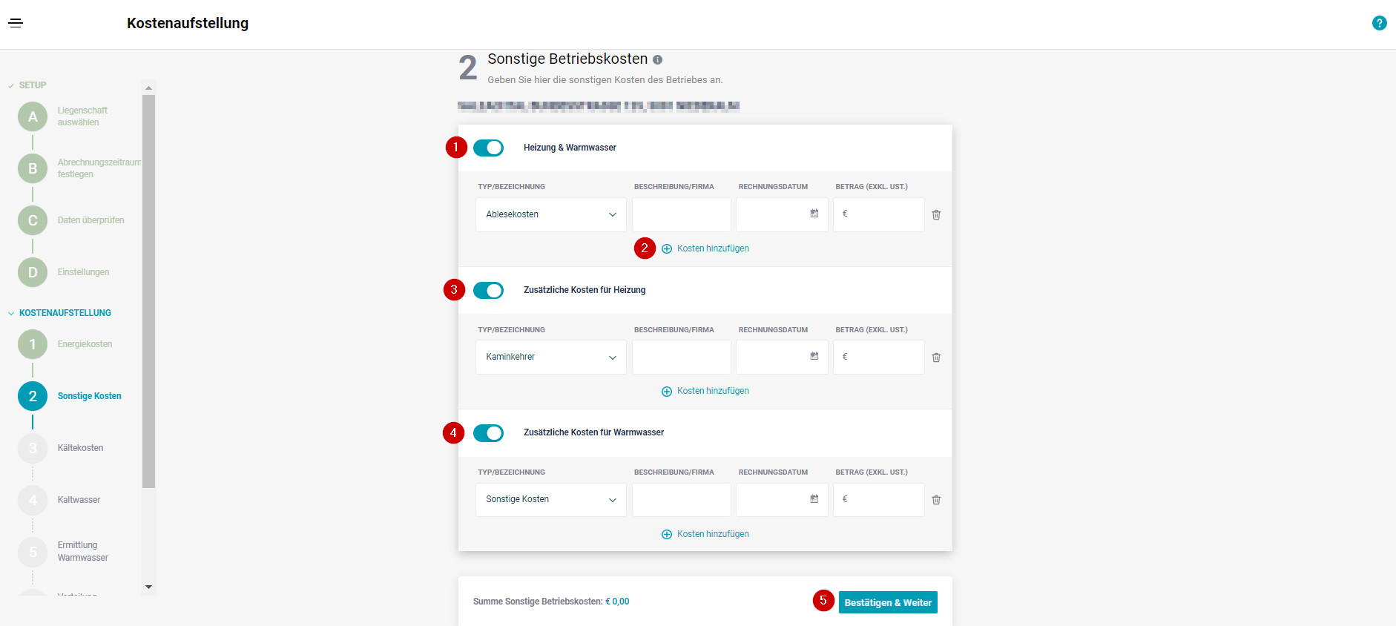The image size is (1396, 626).
Task: Turn off Zusätzliche Kosten für Warmwasser
Action: 488,432
